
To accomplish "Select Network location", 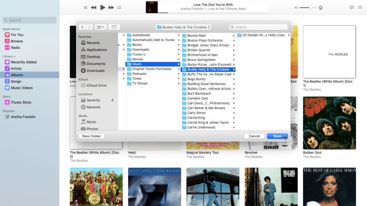I will click(93, 107).
